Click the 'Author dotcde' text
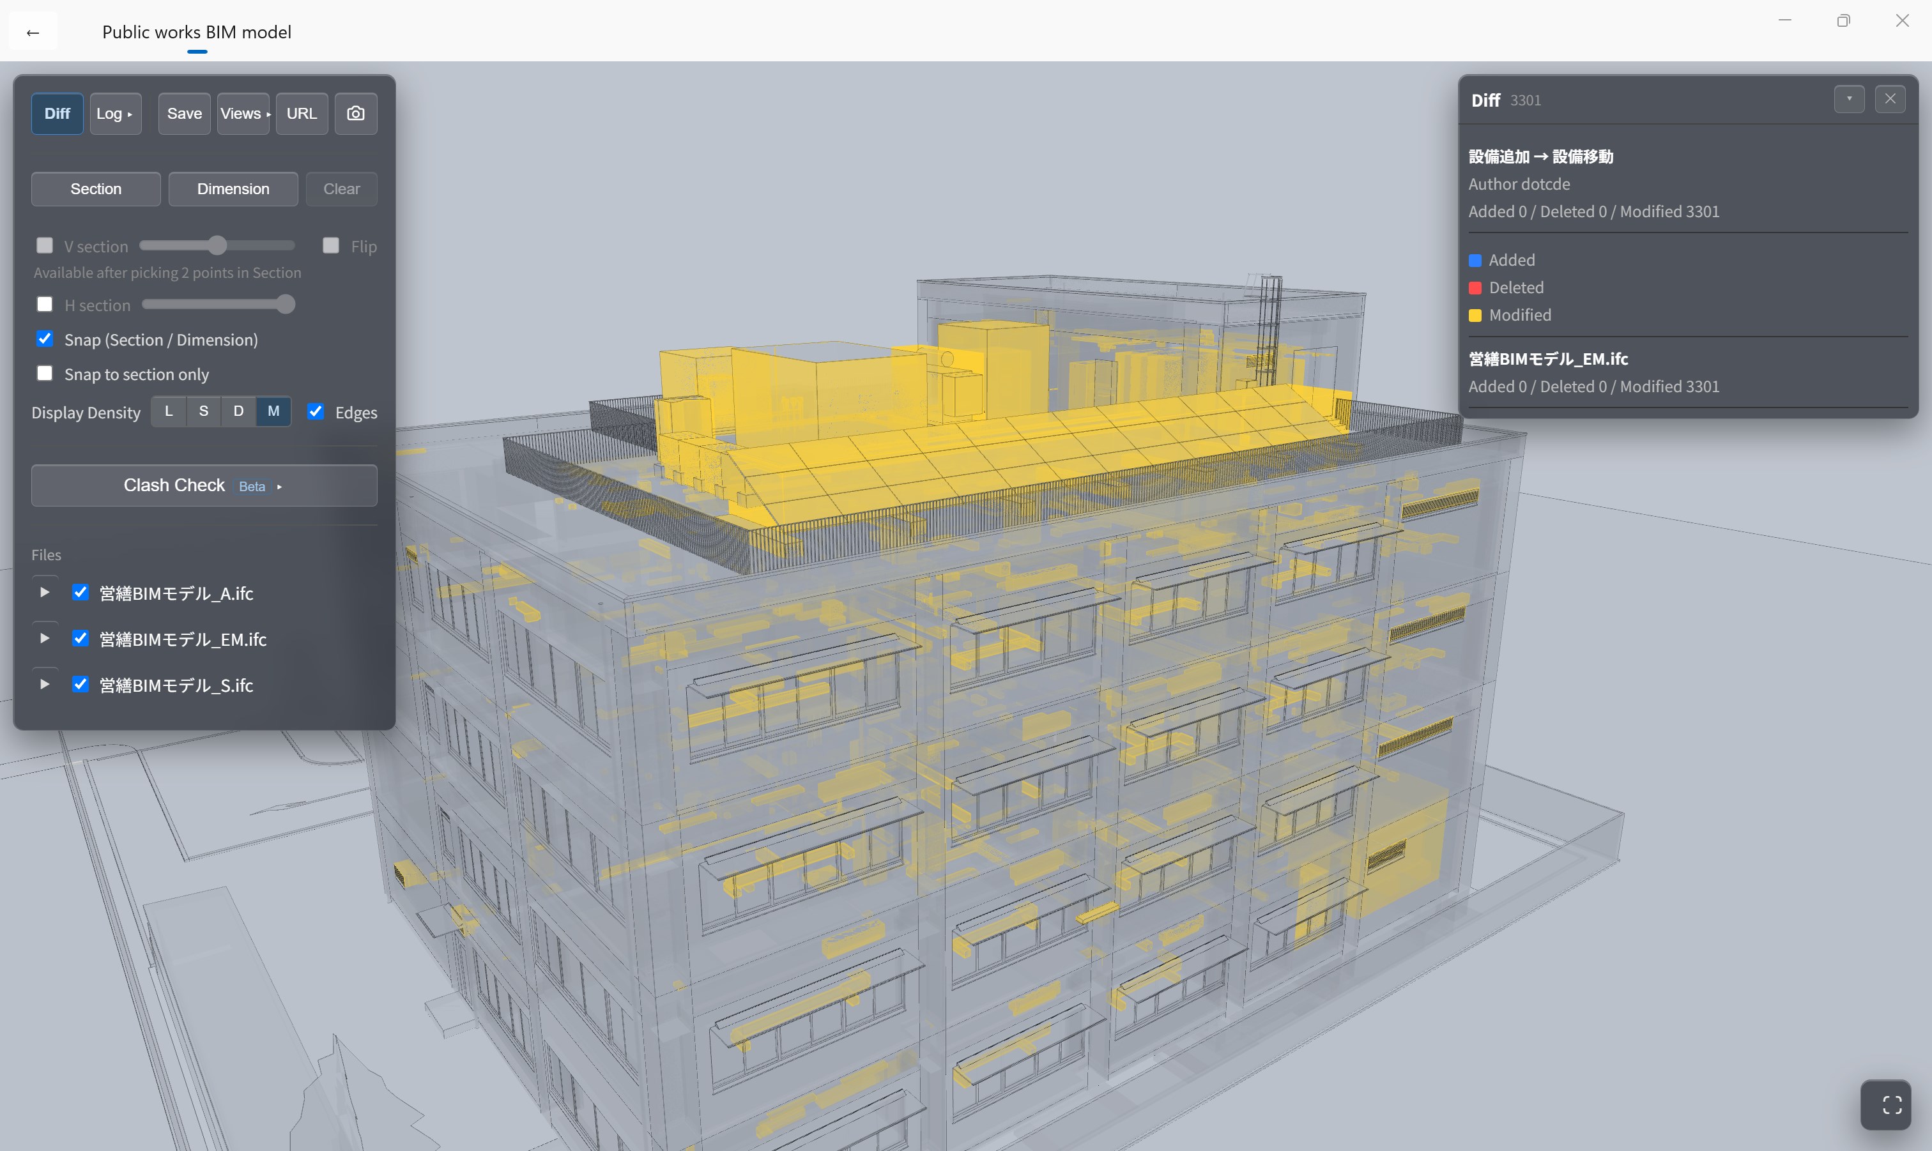Screen dimensions: 1932x1151 coord(1519,184)
